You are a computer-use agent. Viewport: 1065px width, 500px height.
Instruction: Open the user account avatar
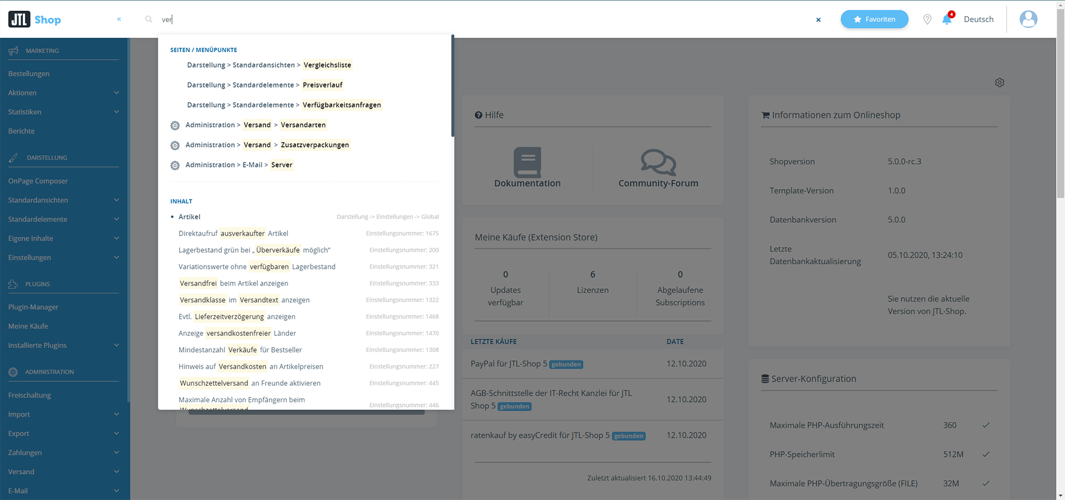(1028, 18)
